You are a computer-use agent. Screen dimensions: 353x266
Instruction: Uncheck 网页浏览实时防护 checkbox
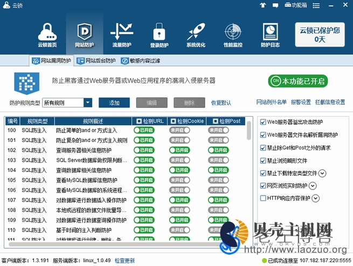[262, 185]
